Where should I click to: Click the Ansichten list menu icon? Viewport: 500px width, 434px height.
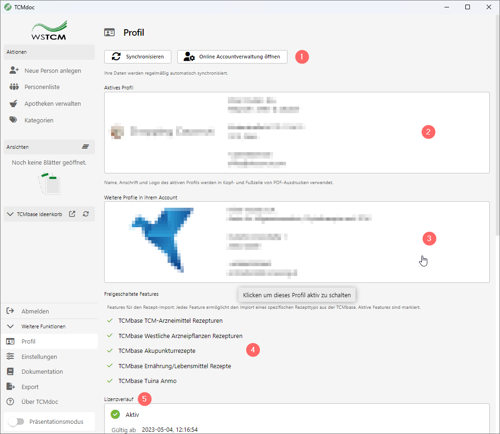(86, 147)
